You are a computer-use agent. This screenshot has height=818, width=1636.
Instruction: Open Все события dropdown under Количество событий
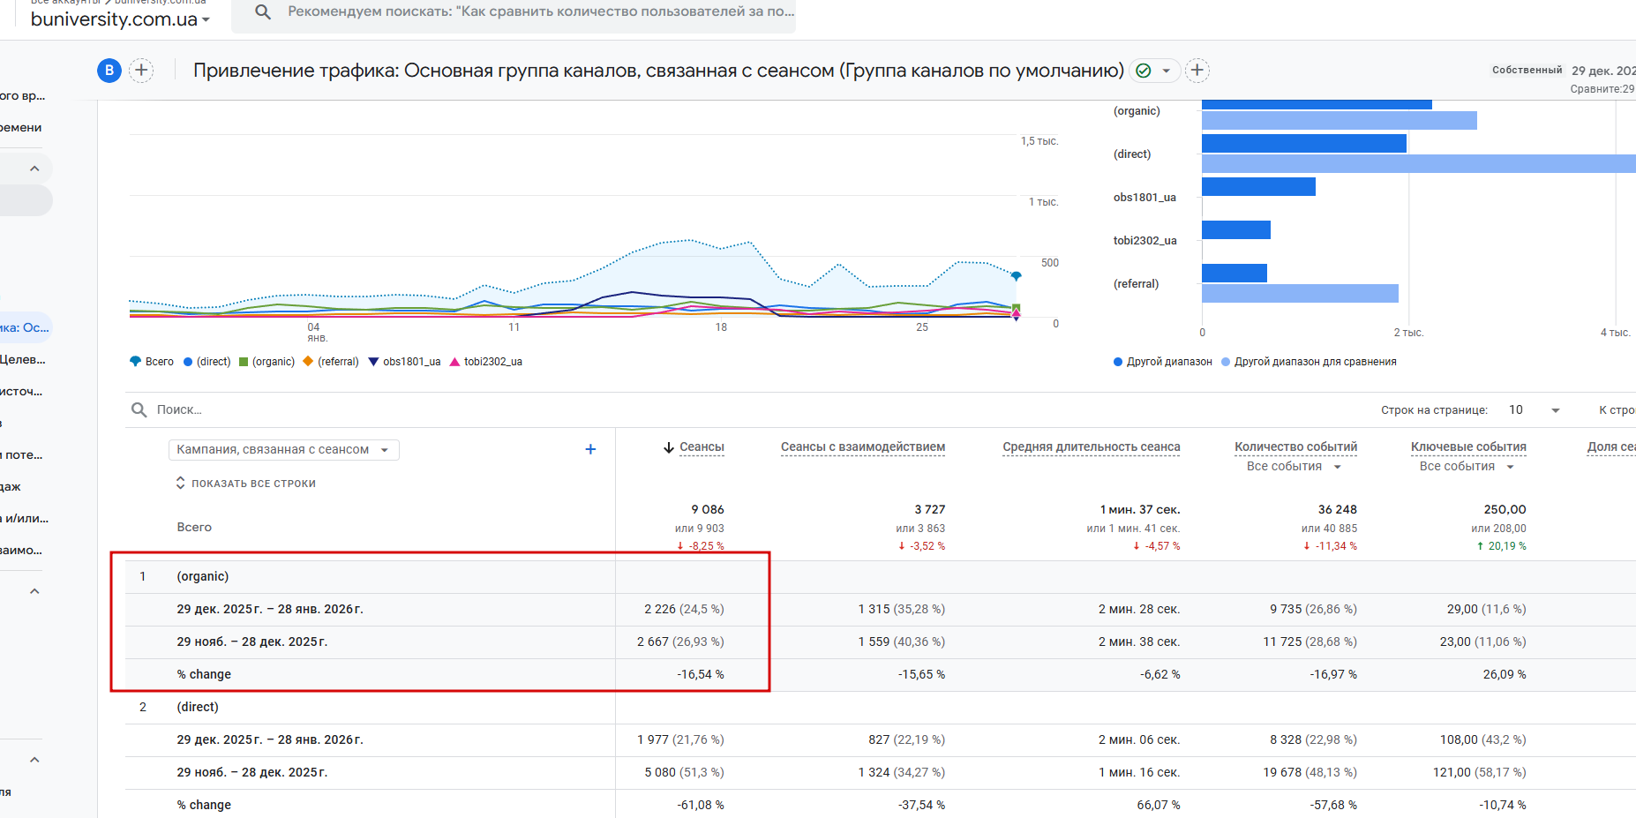point(1295,467)
